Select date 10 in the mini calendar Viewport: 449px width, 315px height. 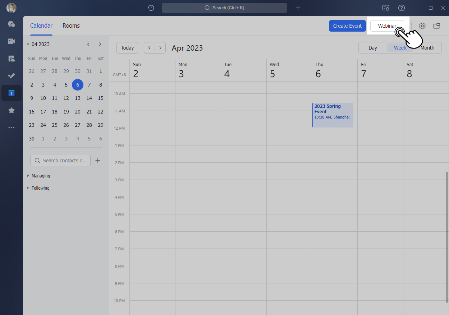click(x=43, y=98)
